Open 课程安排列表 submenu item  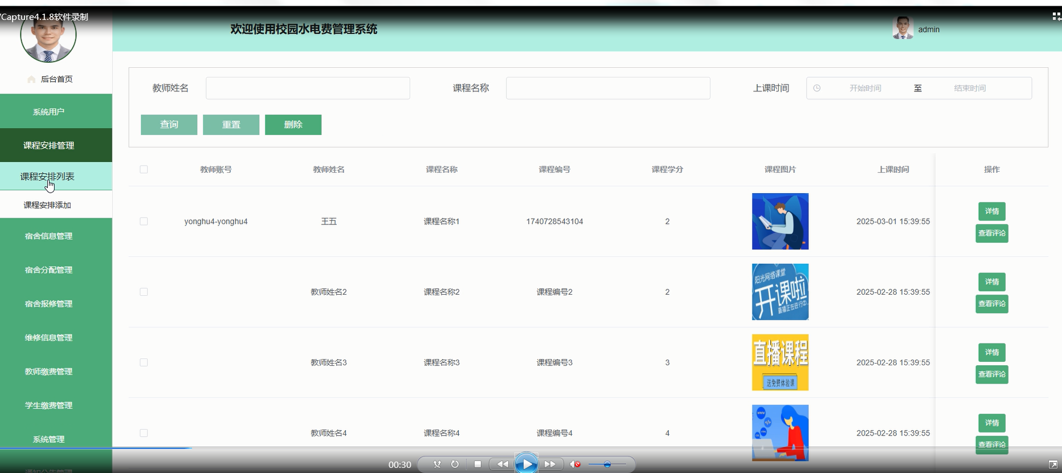[56, 176]
